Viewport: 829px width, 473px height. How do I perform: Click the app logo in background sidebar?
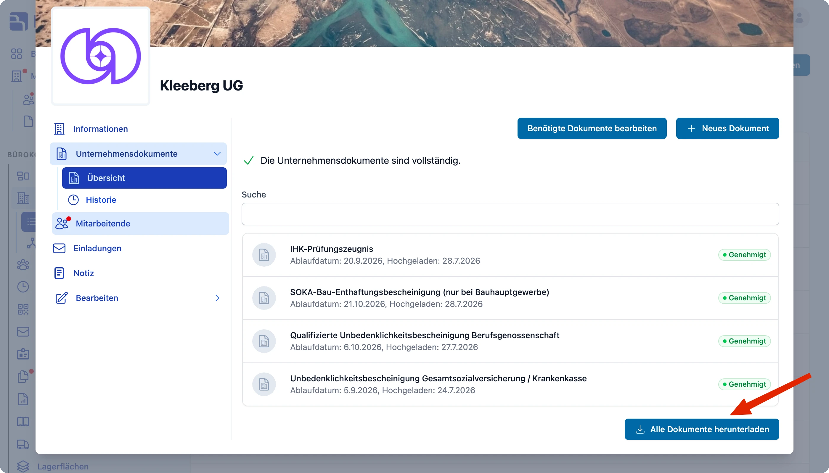pos(19,22)
